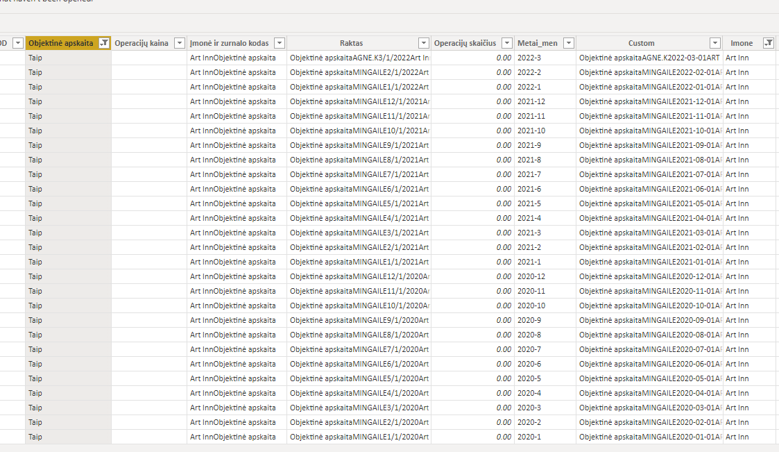Select the Operacijų kaina column header
This screenshot has height=452, width=779.
pos(142,43)
